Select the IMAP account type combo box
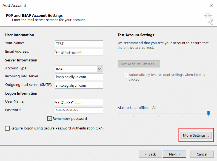 (x=76, y=69)
